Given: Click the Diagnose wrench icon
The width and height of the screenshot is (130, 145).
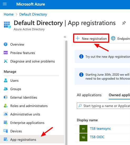Looking at the screenshot, I should click(x=6, y=61).
